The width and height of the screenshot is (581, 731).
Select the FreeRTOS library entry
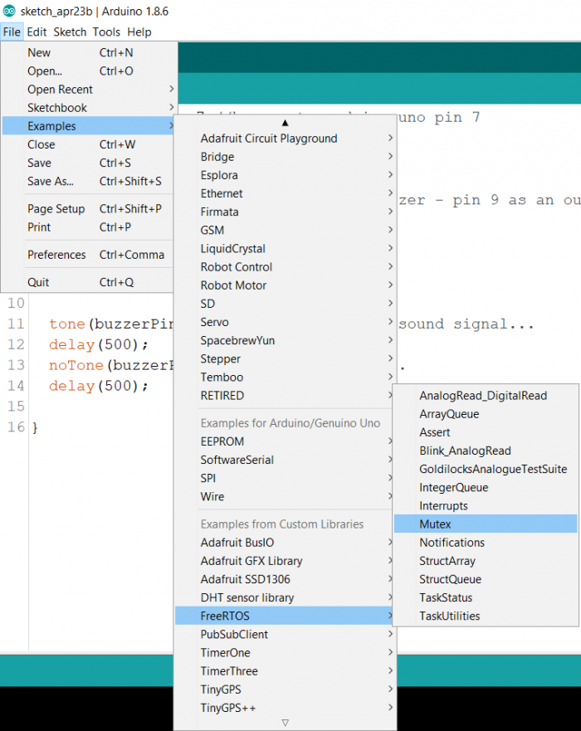click(286, 616)
